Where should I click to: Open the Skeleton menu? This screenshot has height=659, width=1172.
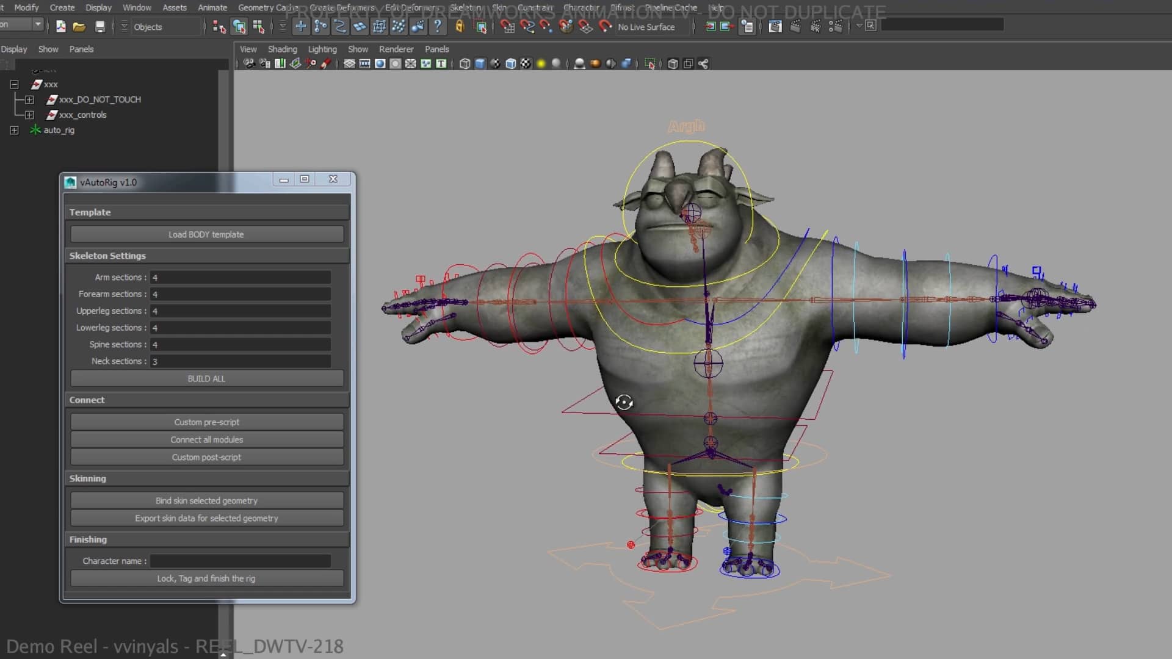coord(465,7)
